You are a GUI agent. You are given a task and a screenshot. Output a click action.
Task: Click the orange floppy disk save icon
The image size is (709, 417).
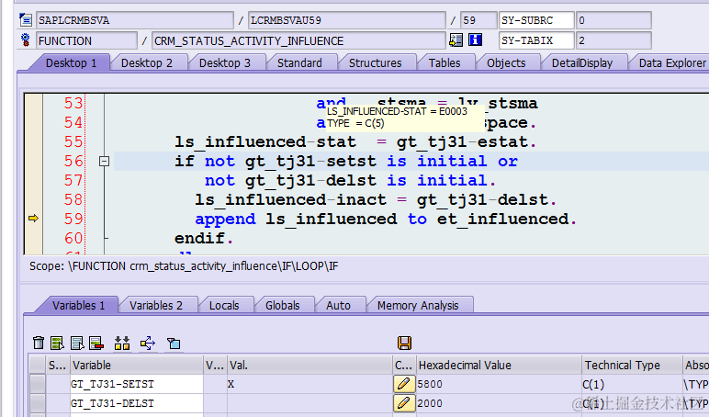pyautogui.click(x=404, y=343)
